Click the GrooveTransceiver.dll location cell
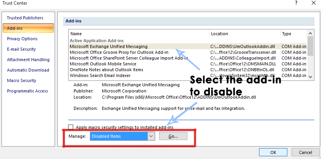 pyautogui.click(x=243, y=52)
